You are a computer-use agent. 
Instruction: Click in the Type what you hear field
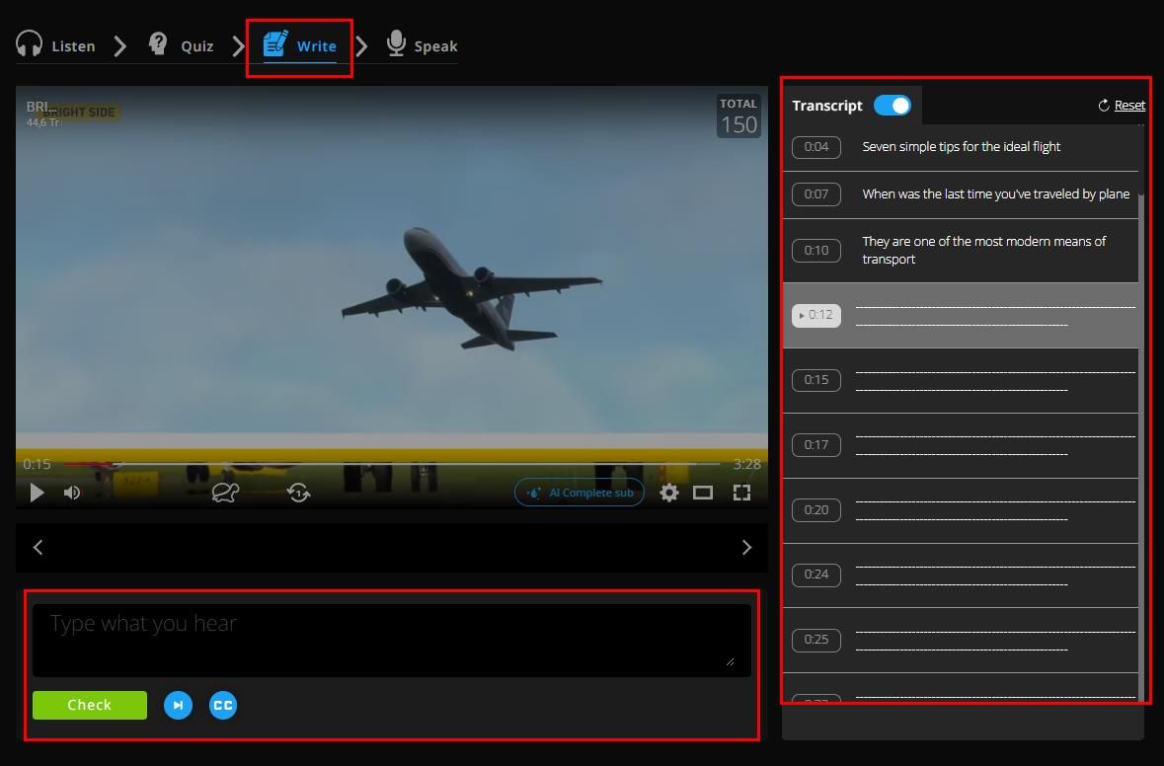pyautogui.click(x=391, y=639)
